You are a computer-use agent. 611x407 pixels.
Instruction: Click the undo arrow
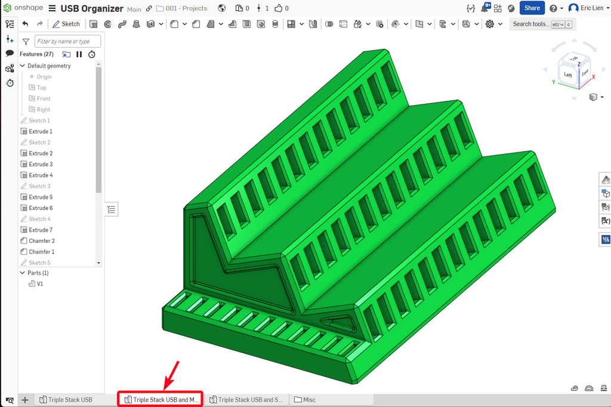pyautogui.click(x=25, y=24)
